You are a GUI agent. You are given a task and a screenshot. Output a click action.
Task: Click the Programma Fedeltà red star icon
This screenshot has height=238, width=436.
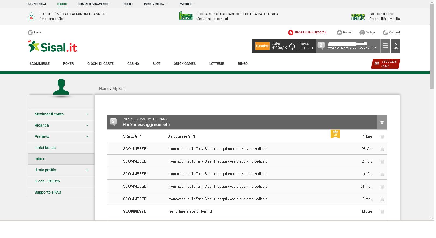coord(291,33)
